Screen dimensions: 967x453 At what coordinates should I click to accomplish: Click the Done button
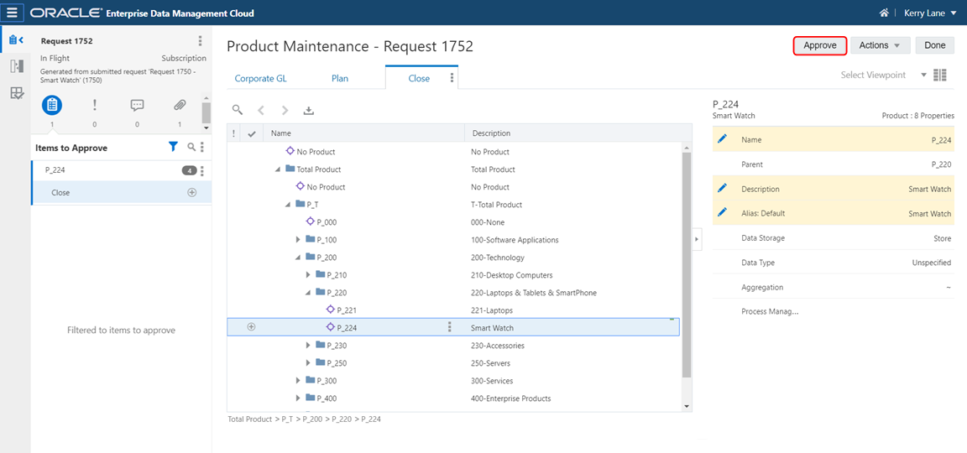tap(935, 45)
